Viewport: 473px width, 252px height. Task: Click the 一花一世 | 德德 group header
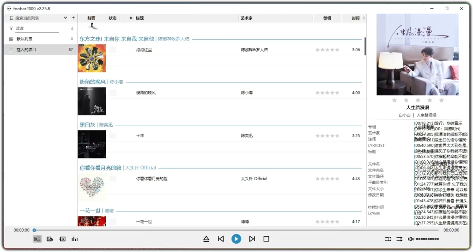pyautogui.click(x=97, y=211)
